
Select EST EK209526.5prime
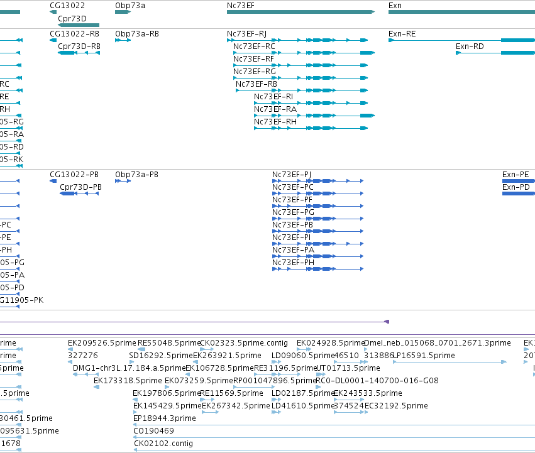pos(102,343)
